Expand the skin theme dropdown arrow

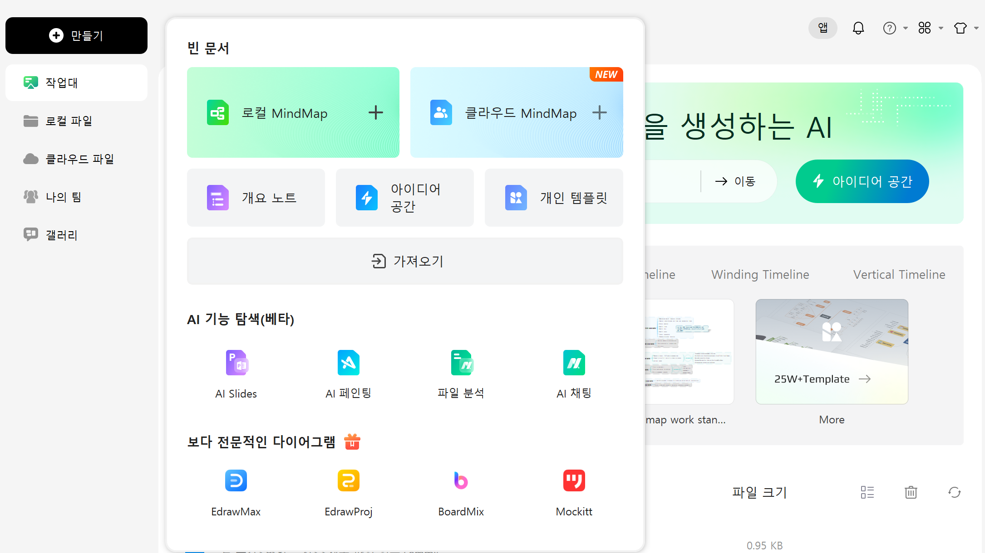click(976, 28)
